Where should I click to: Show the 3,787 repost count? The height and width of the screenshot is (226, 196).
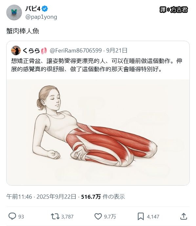[x=67, y=216]
